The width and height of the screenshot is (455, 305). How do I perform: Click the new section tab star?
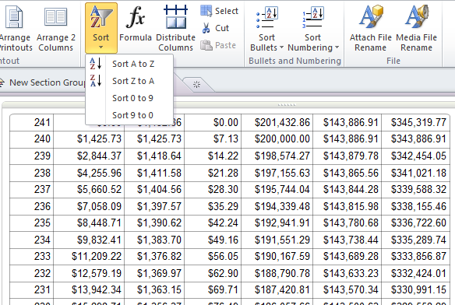pyautogui.click(x=196, y=85)
